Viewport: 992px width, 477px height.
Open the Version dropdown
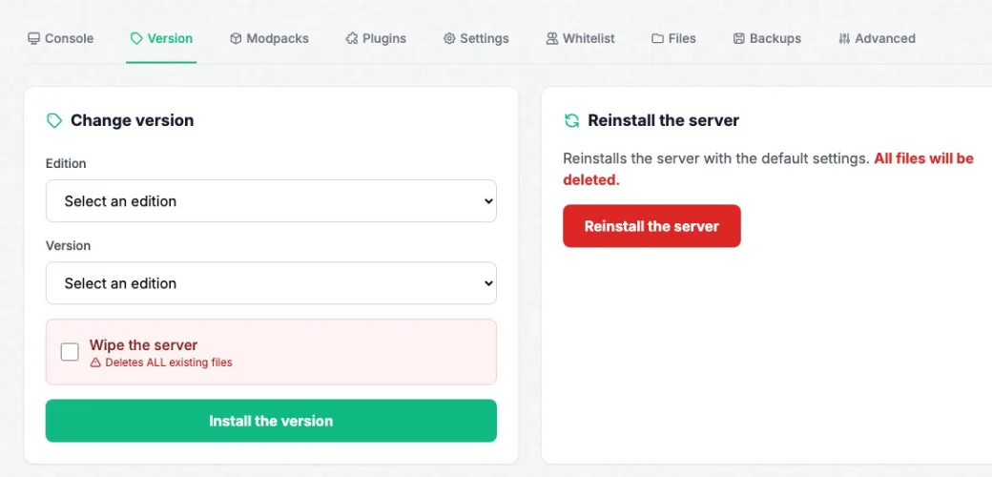tap(271, 282)
